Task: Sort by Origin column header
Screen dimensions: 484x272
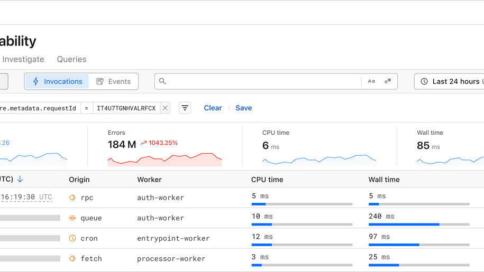Action: pyautogui.click(x=79, y=180)
